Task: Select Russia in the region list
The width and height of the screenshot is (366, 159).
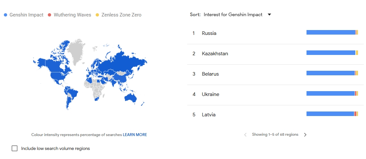Action: [x=209, y=33]
